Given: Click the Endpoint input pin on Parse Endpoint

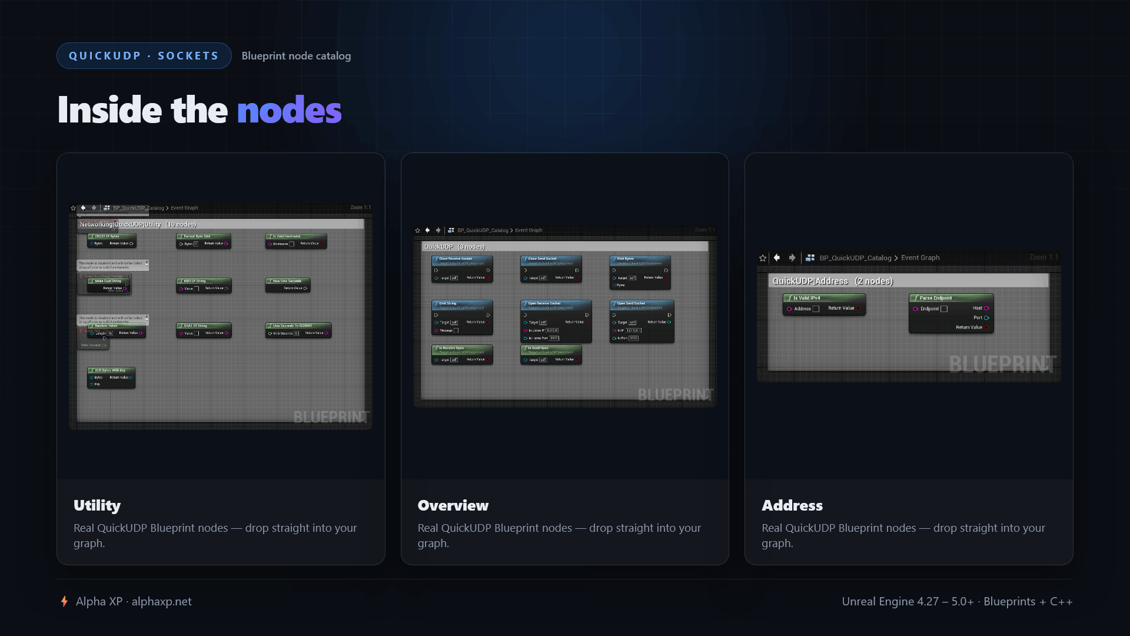Looking at the screenshot, I should pos(915,309).
